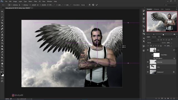Open the Info panel icon
Screen dimensions: 178x100
144,22
